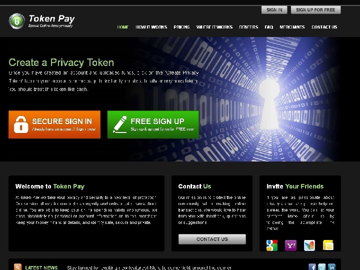Click the top Sign In button
This screenshot has height=270, width=360.
pyautogui.click(x=274, y=10)
